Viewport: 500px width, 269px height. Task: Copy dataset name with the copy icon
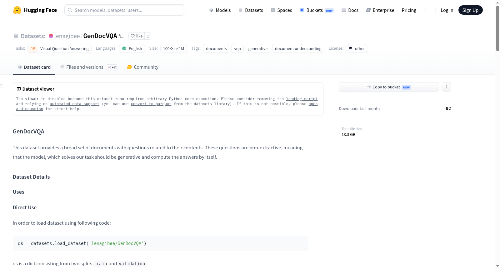coord(121,36)
